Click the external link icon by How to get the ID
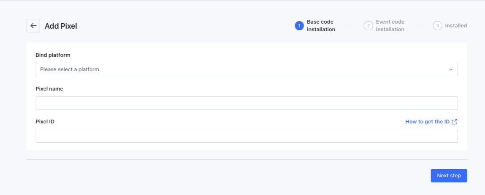 [x=455, y=122]
